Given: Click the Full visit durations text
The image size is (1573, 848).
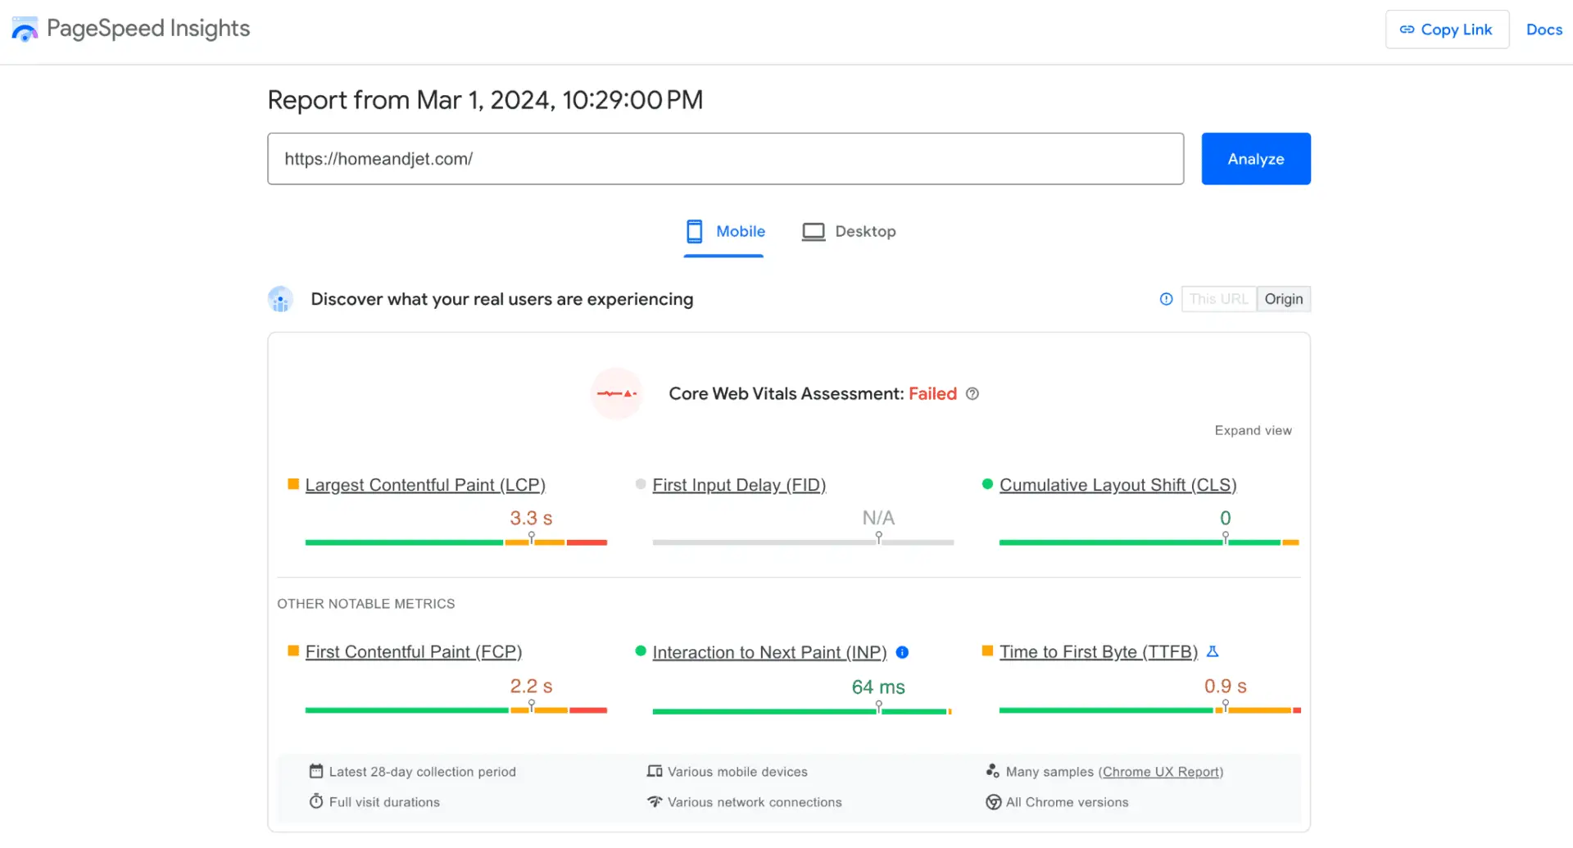Looking at the screenshot, I should [384, 802].
